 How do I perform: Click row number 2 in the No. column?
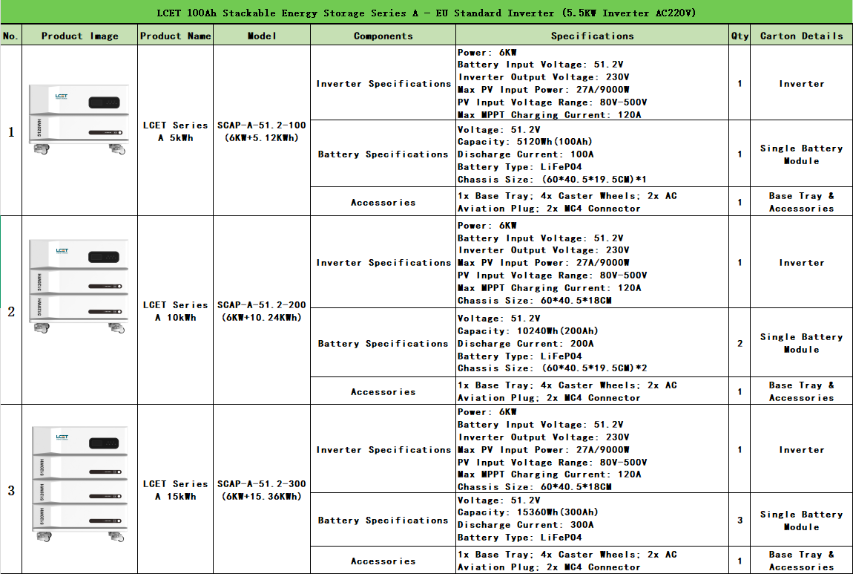tap(11, 312)
